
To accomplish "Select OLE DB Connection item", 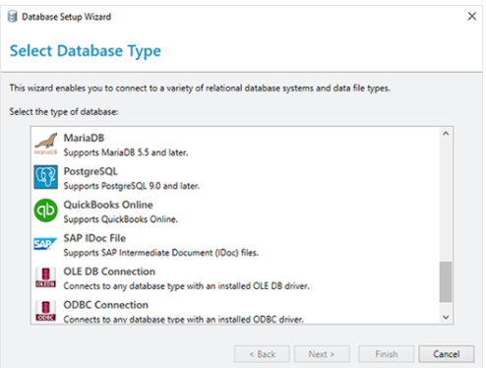I will 235,278.
